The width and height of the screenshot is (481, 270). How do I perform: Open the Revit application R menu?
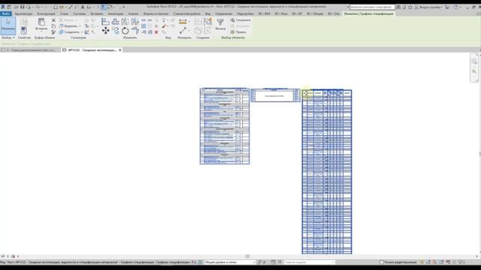click(x=3, y=7)
